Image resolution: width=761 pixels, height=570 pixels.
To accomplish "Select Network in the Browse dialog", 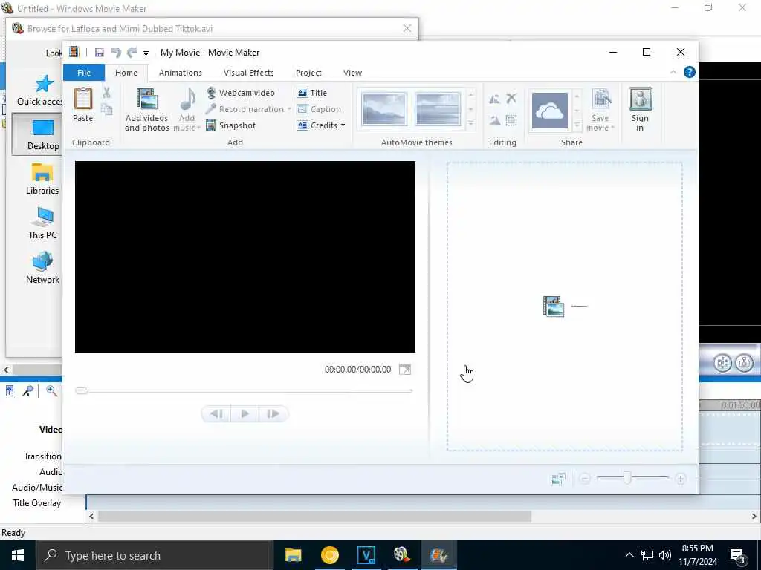I will (42, 267).
